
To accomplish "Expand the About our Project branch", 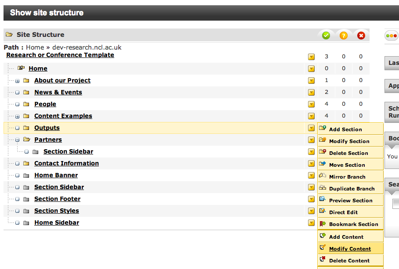I will click(x=17, y=81).
